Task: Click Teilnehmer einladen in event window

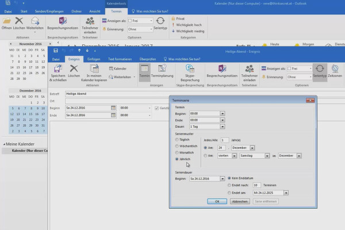Action: point(250,73)
